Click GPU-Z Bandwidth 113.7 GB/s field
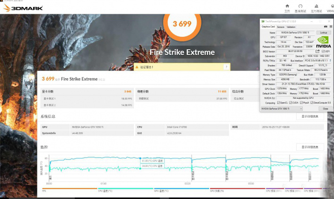Viewport: 334px width, 199px height. point(321,79)
